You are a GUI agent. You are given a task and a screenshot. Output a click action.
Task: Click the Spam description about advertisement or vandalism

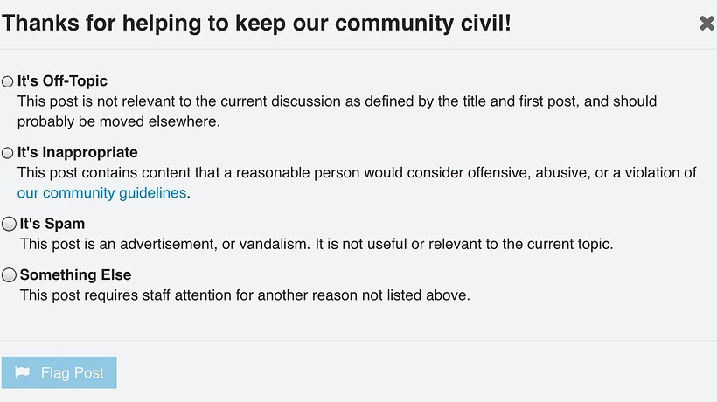(x=317, y=244)
